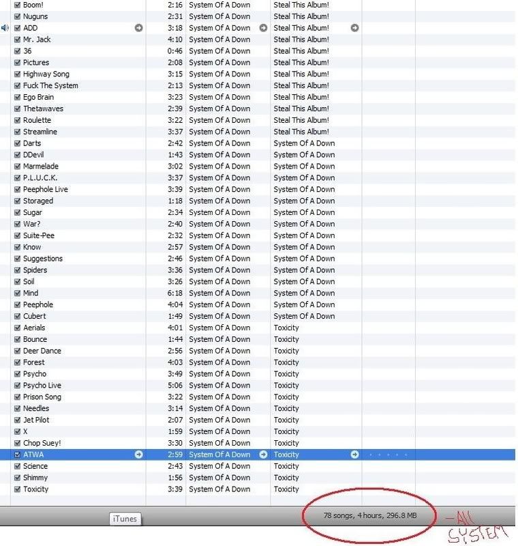Select the song 'Science'
This screenshot has height=546, width=518.
click(35, 466)
